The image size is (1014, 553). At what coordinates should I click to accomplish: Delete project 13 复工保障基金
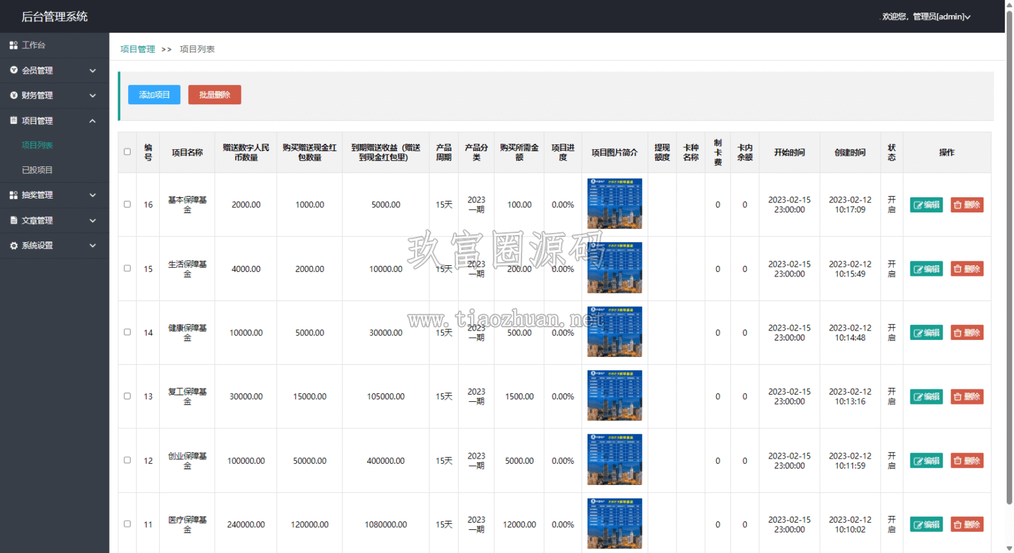tap(967, 397)
